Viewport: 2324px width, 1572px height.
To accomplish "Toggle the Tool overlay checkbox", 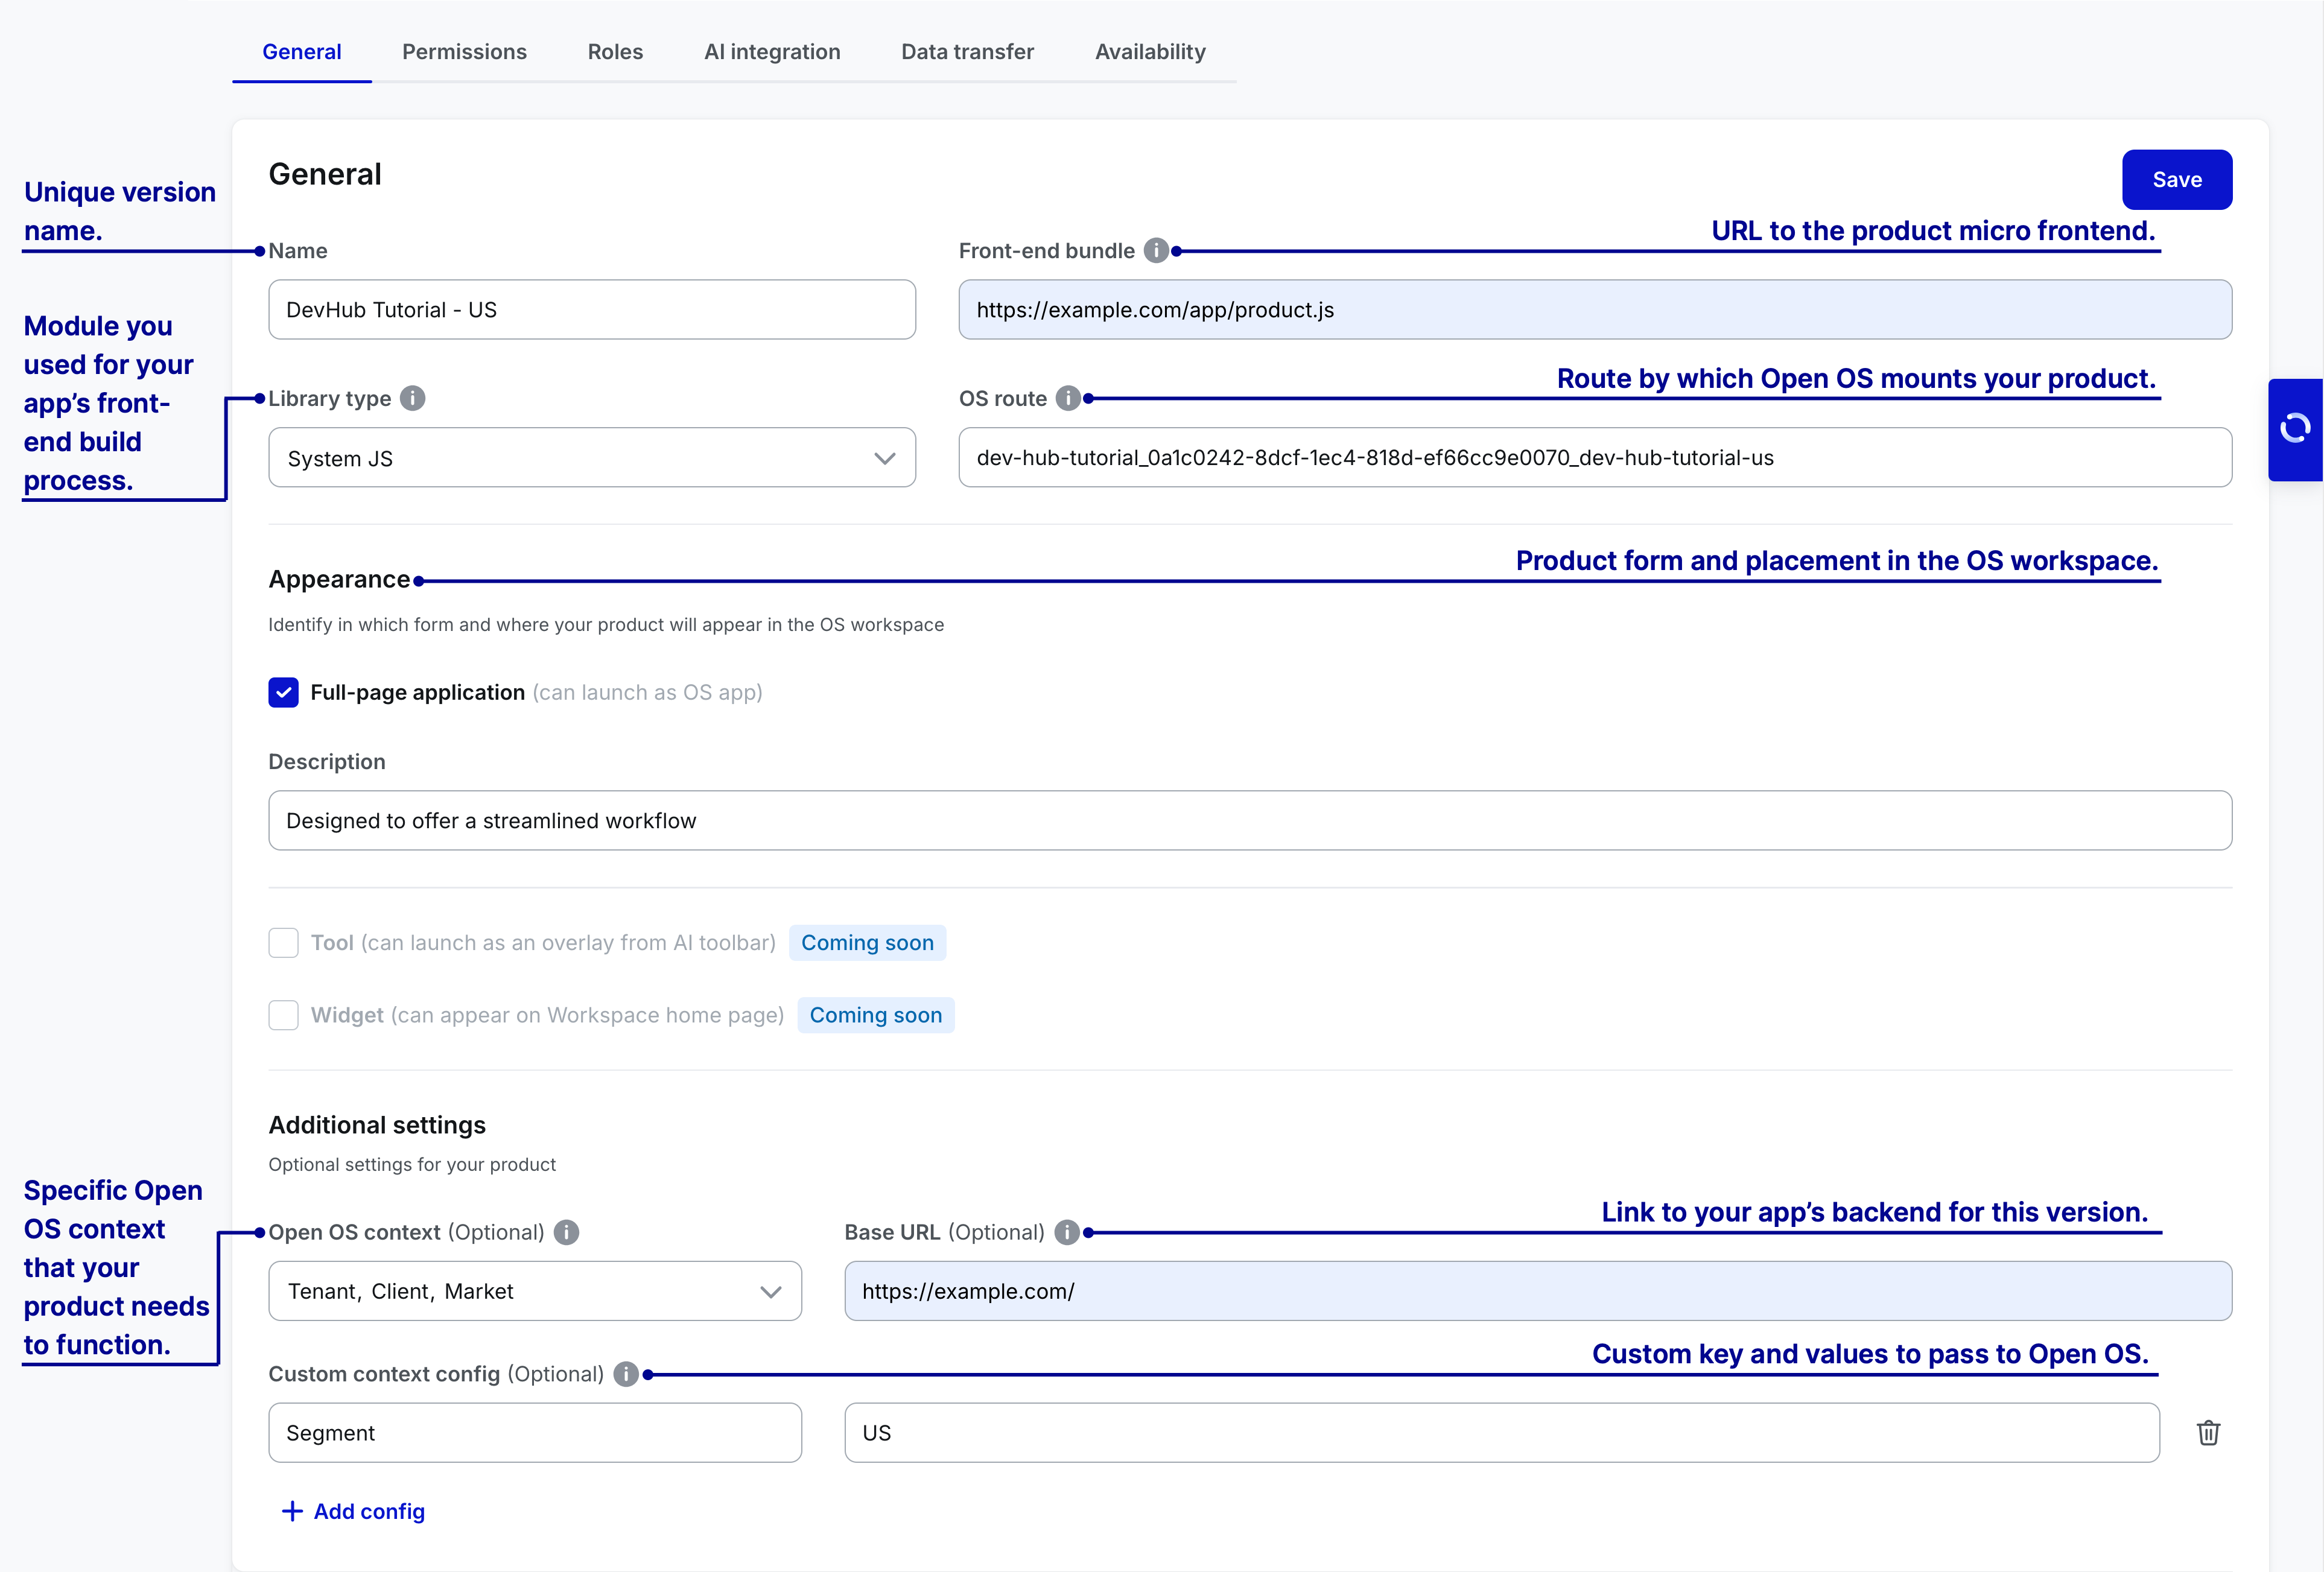I will click(x=284, y=943).
